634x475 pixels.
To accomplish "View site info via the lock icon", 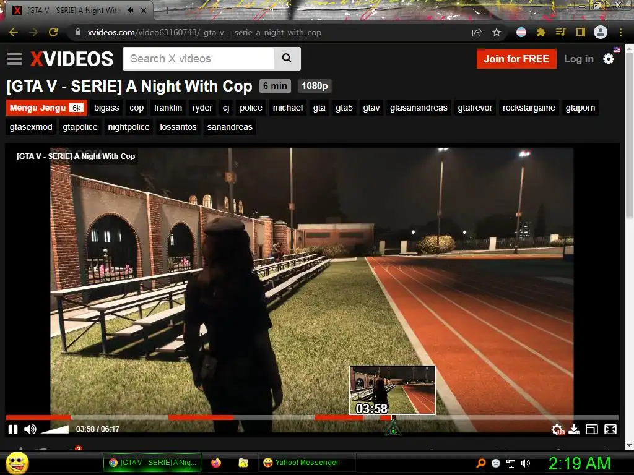I will click(77, 32).
